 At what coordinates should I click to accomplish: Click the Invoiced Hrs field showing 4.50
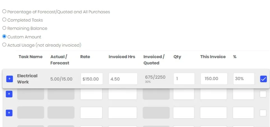123,79
